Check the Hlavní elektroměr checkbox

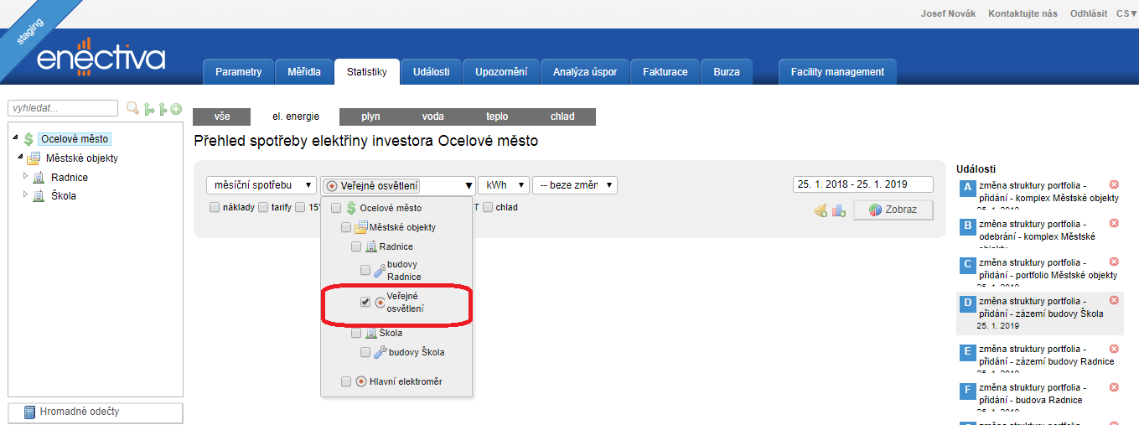click(346, 381)
